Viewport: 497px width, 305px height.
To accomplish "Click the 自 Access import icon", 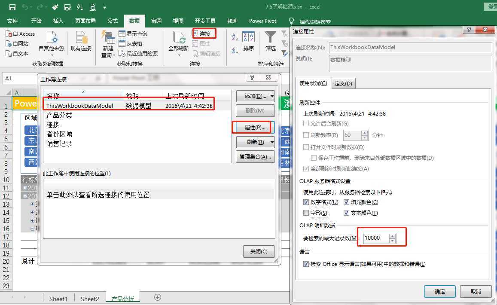I will coord(9,34).
